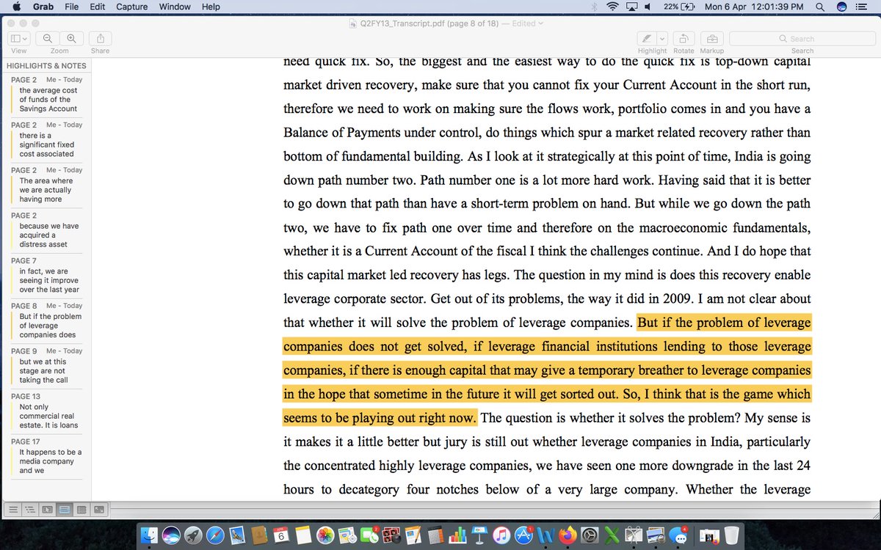Viewport: 881px width, 550px height.
Task: Click the battery 22% indicator
Action: point(680,7)
